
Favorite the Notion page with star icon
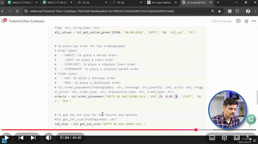pyautogui.click(x=246, y=21)
